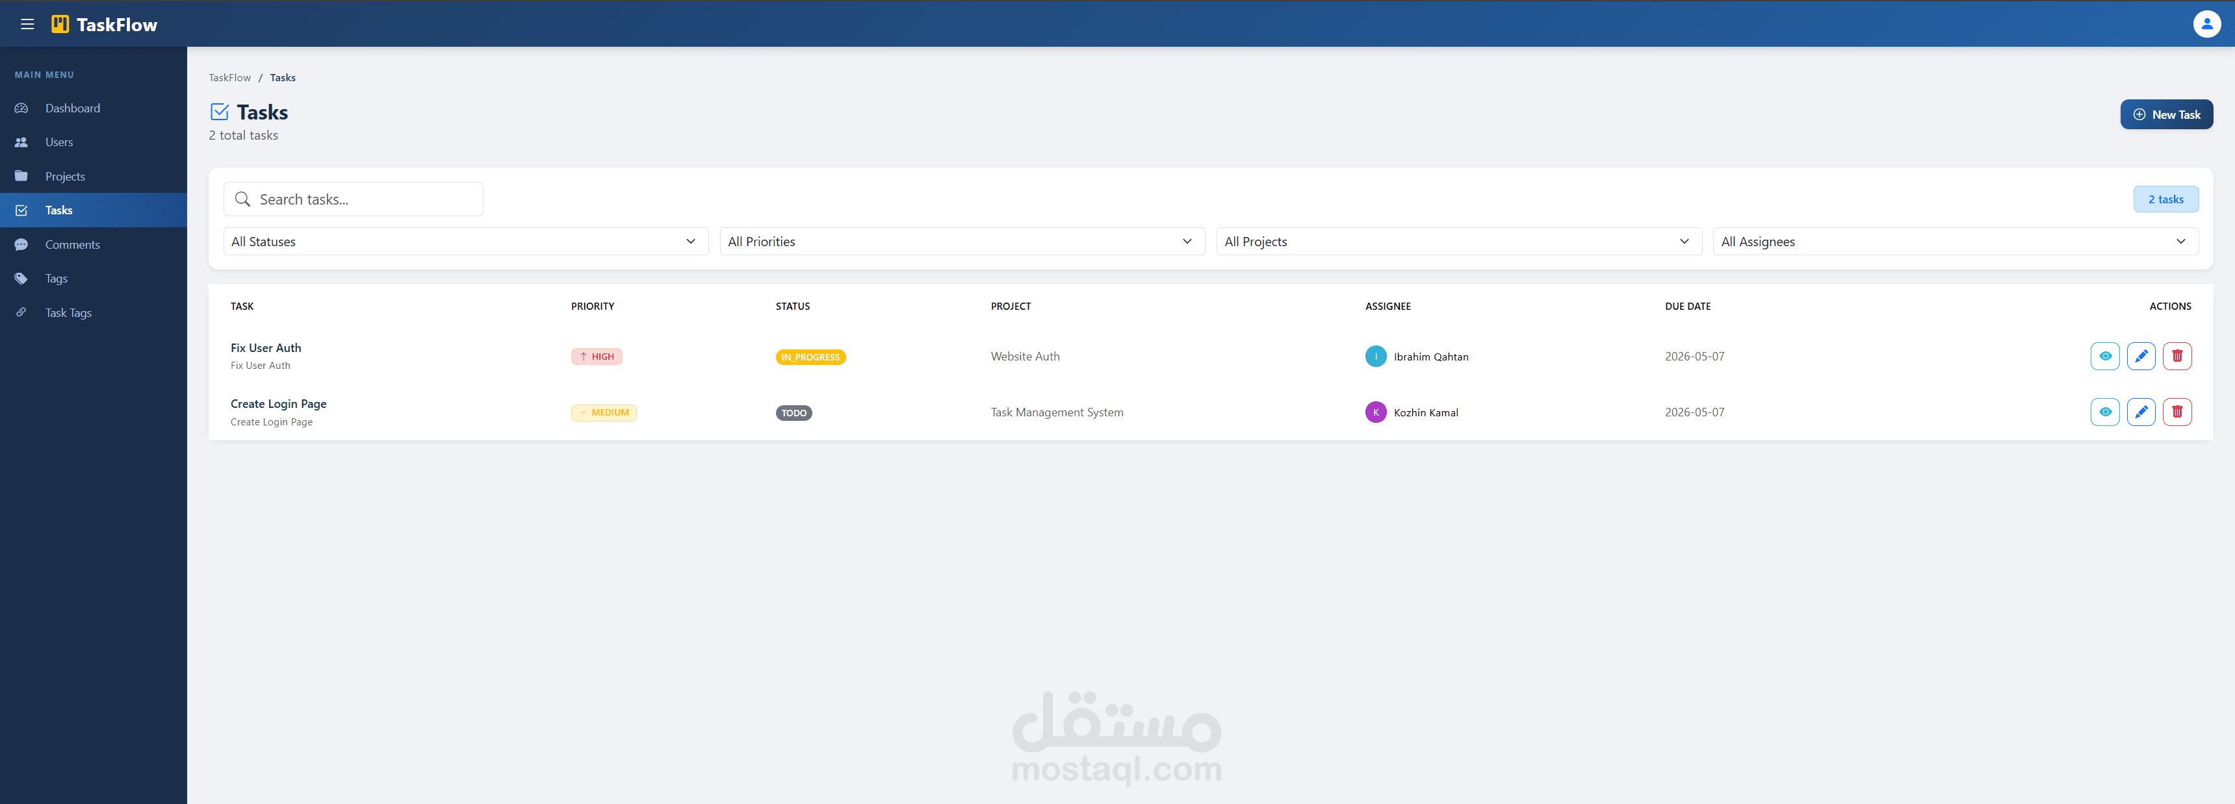Click the Create Login Page task title
The width and height of the screenshot is (2235, 804).
[279, 404]
